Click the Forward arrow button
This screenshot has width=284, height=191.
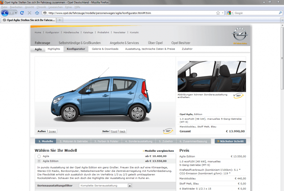(12, 13)
